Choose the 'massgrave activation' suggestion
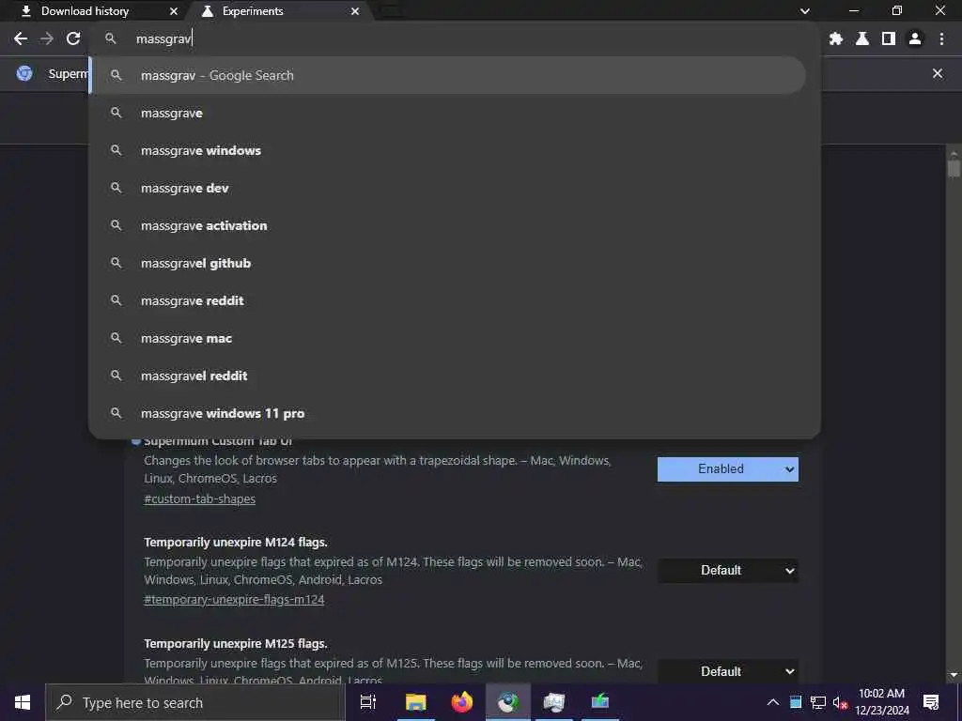962x721 pixels. 448,225
